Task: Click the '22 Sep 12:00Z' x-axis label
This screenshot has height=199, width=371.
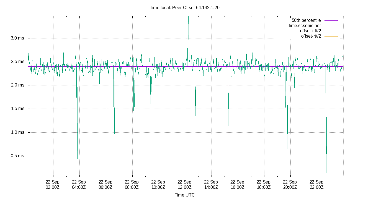Action: point(185,185)
